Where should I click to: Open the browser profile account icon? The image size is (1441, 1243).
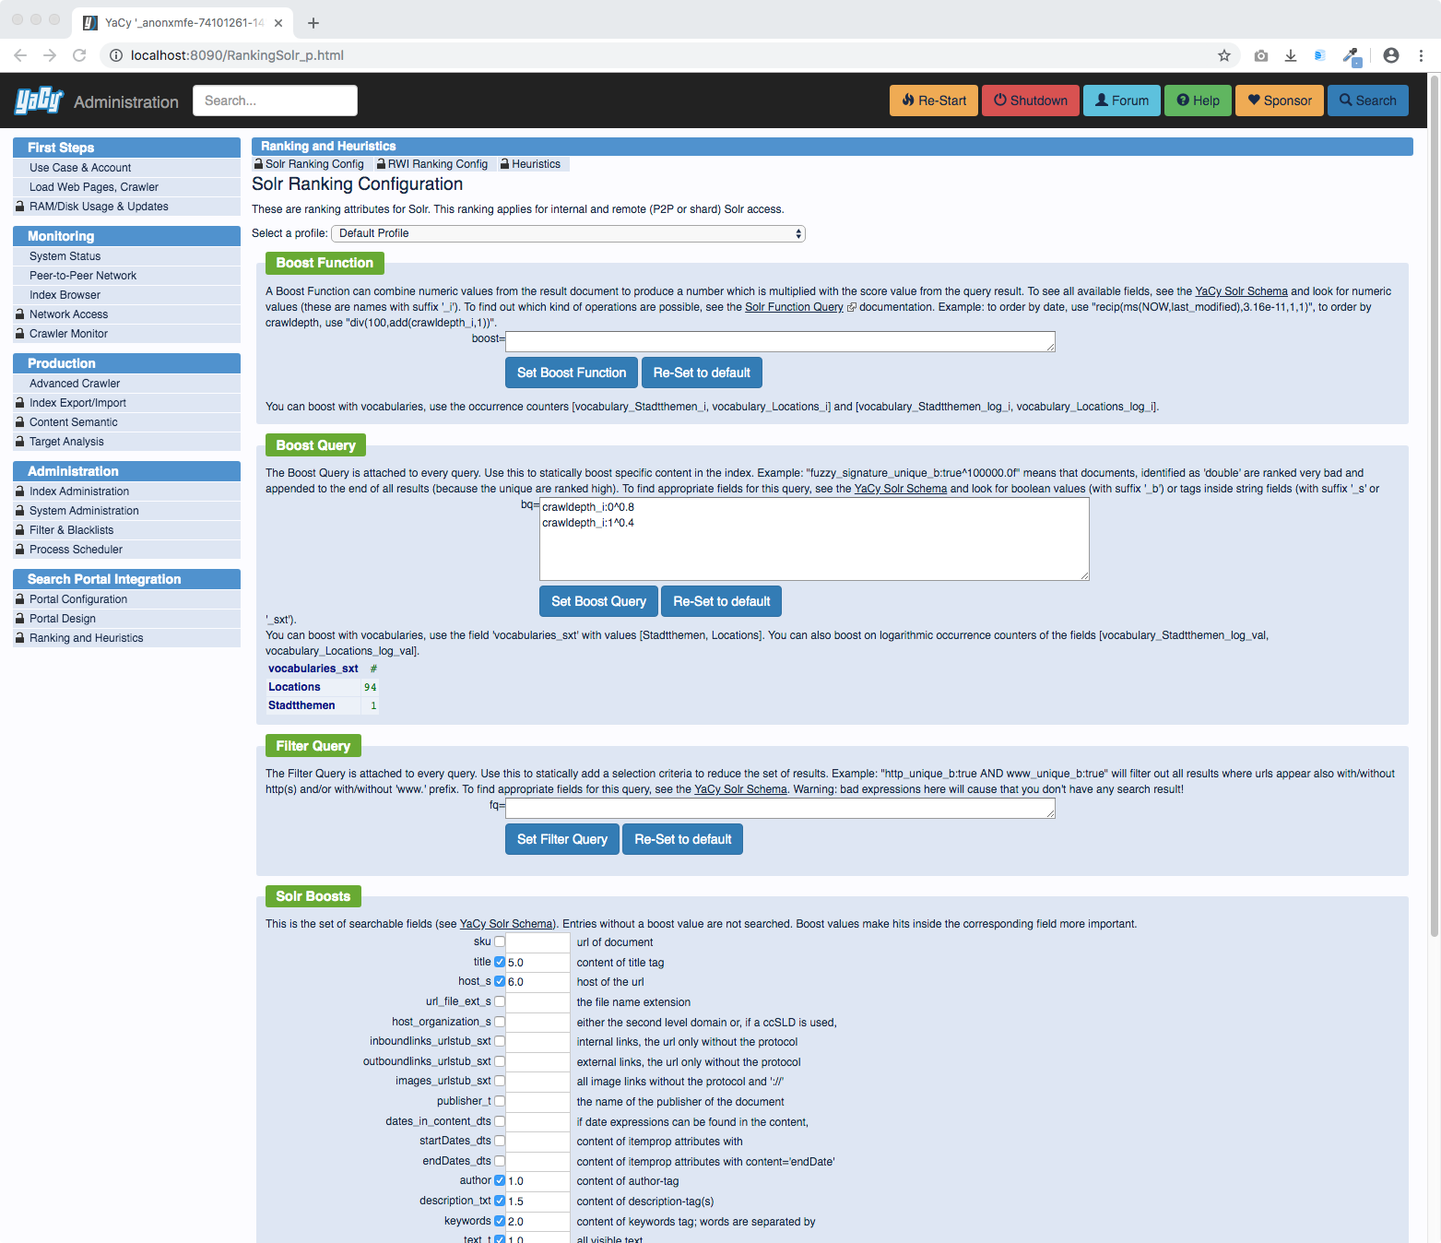pyautogui.click(x=1391, y=55)
